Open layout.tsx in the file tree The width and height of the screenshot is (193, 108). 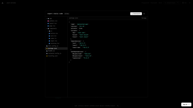tap(56, 23)
